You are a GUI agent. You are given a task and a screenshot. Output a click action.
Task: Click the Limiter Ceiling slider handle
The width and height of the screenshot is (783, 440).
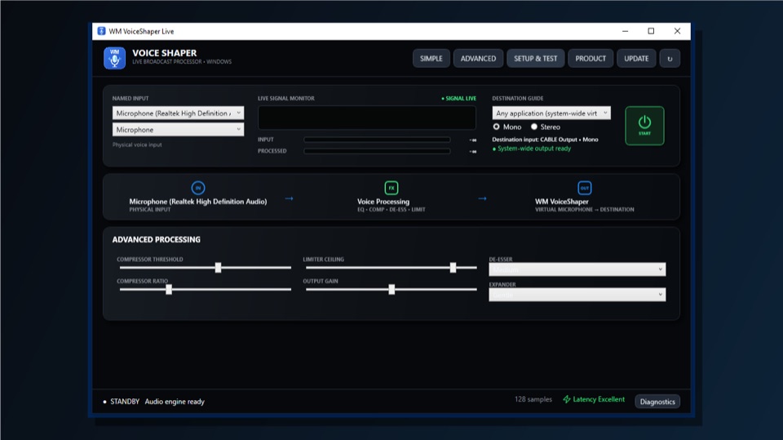453,268
